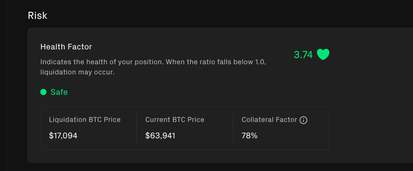Select the $17,094 liquidation price value
Screen dimensions: 413x171
coord(63,136)
